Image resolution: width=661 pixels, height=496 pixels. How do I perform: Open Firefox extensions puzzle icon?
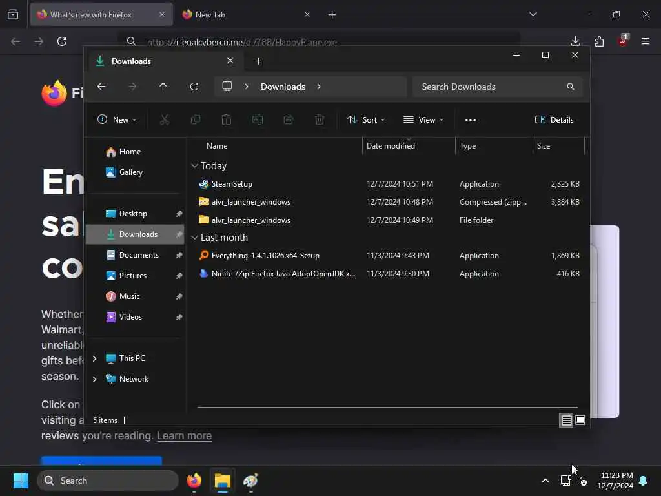599,41
